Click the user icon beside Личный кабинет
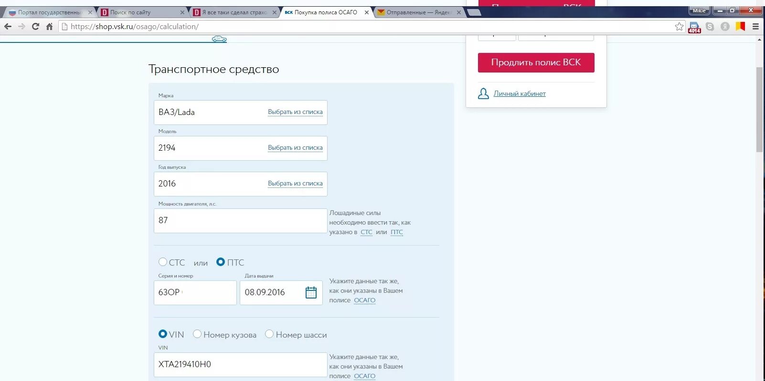The height and width of the screenshot is (381, 765). pos(483,93)
